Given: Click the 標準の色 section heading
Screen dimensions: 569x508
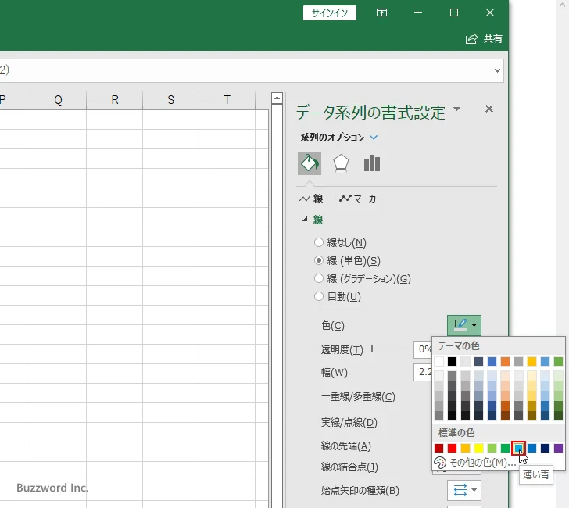Looking at the screenshot, I should 456,432.
